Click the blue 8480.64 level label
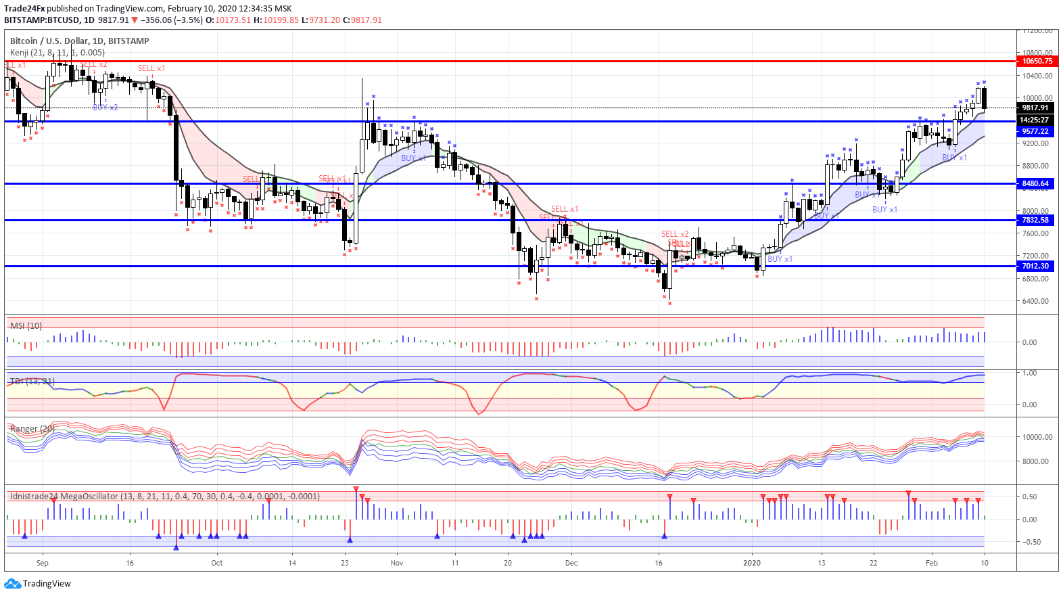The width and height of the screenshot is (1063, 596). click(x=1035, y=183)
